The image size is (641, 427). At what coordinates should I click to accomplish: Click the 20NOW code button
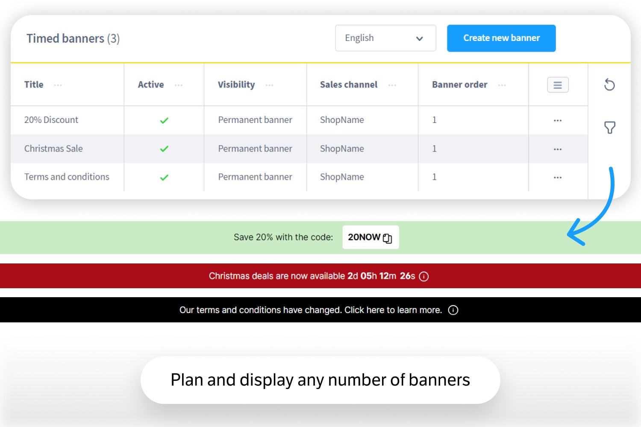tap(370, 237)
